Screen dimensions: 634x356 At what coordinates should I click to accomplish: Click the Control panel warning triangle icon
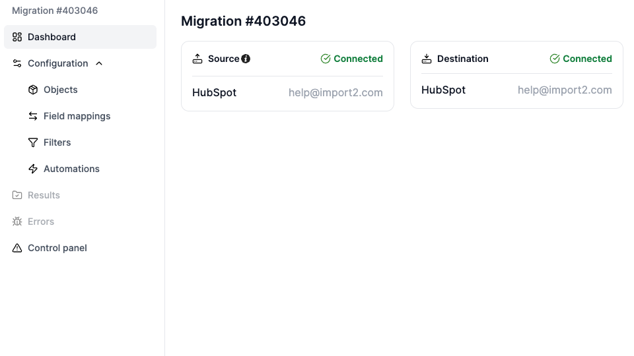click(17, 248)
